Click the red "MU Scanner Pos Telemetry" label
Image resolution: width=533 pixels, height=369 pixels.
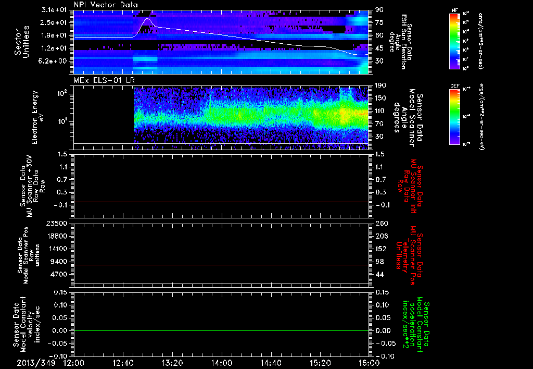[409, 255]
